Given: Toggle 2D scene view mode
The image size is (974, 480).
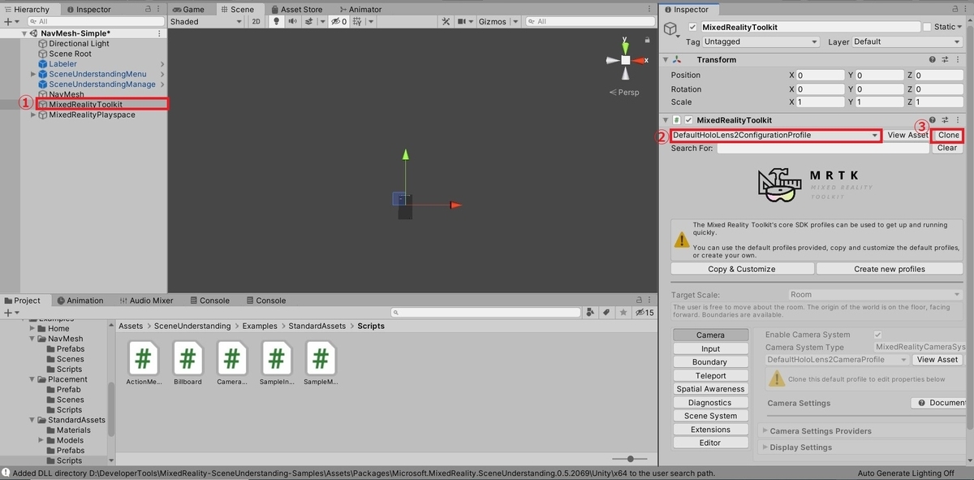Looking at the screenshot, I should point(256,22).
